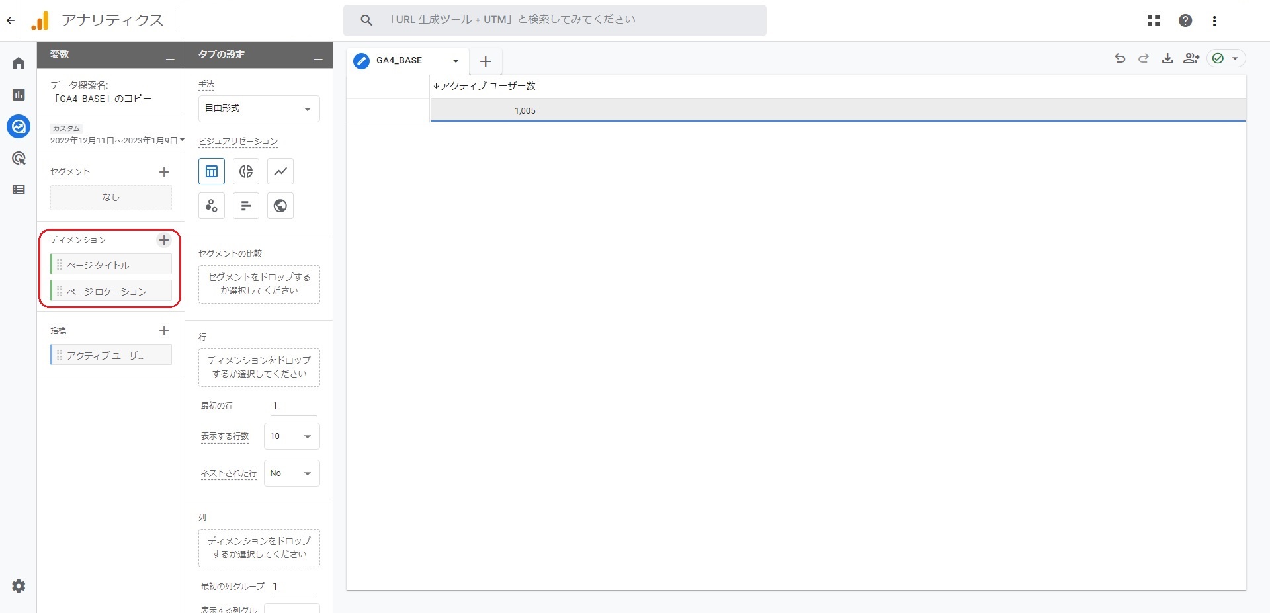Share exploration with add-person icon
The image size is (1270, 613).
pyautogui.click(x=1191, y=58)
